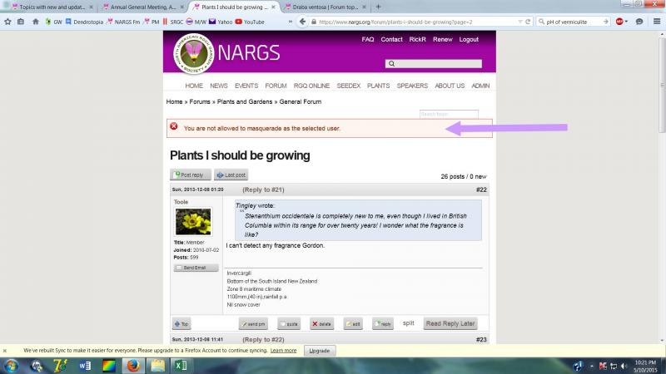This screenshot has height=374, width=666.
Task: Click the NARGS flower logo
Action: coord(190,52)
